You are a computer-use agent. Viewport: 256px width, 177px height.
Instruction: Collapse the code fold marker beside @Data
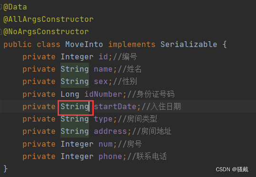pyautogui.click(x=0, y=7)
